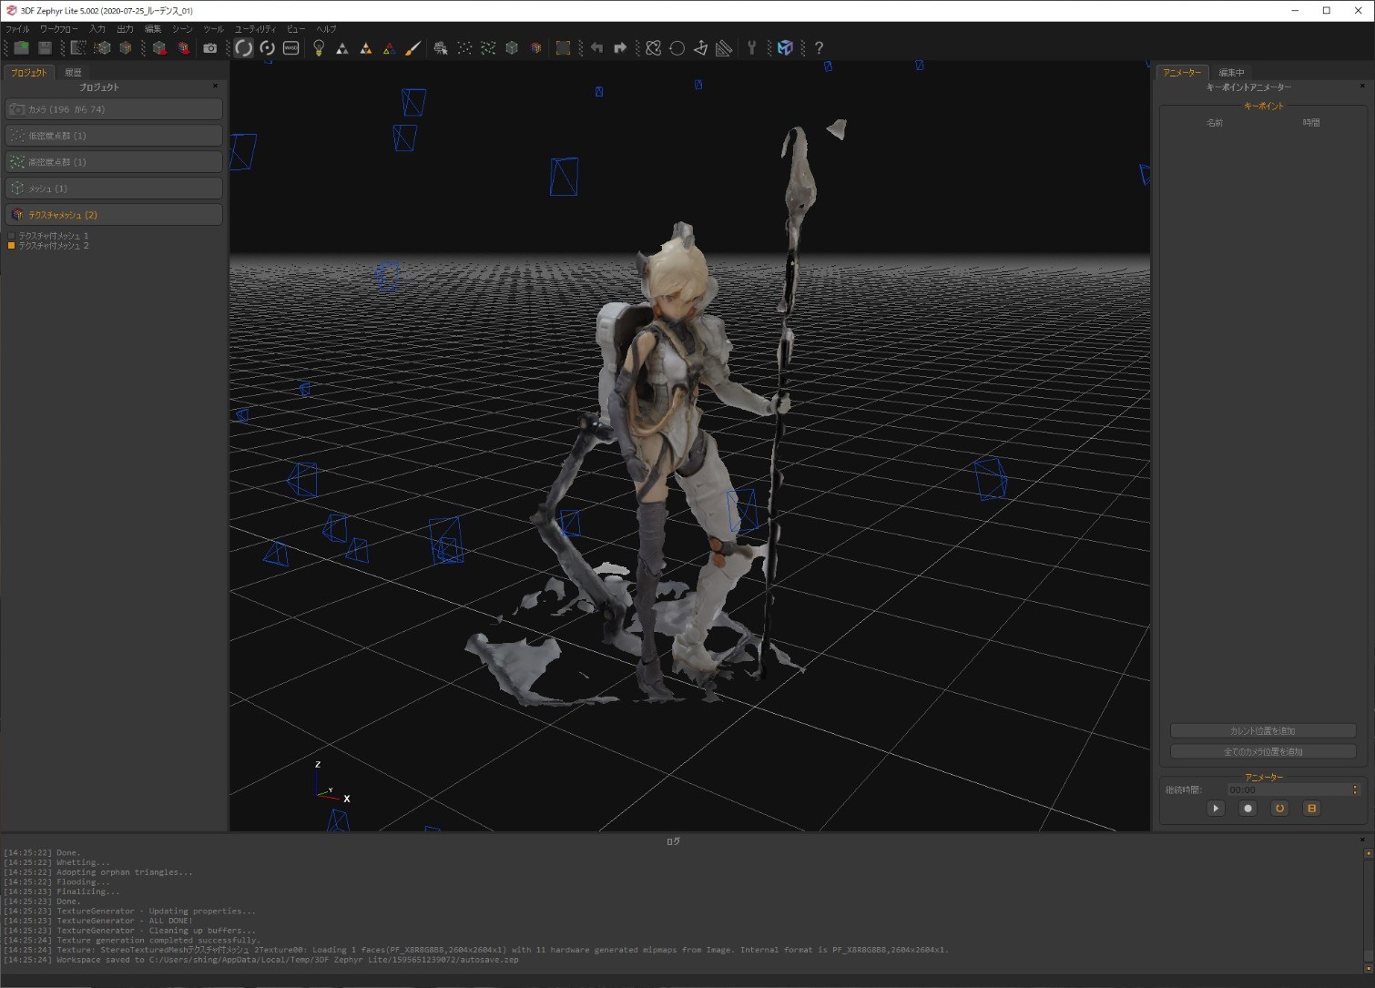The width and height of the screenshot is (1375, 988).
Task: Click the orange save animation button
Action: pyautogui.click(x=1311, y=809)
